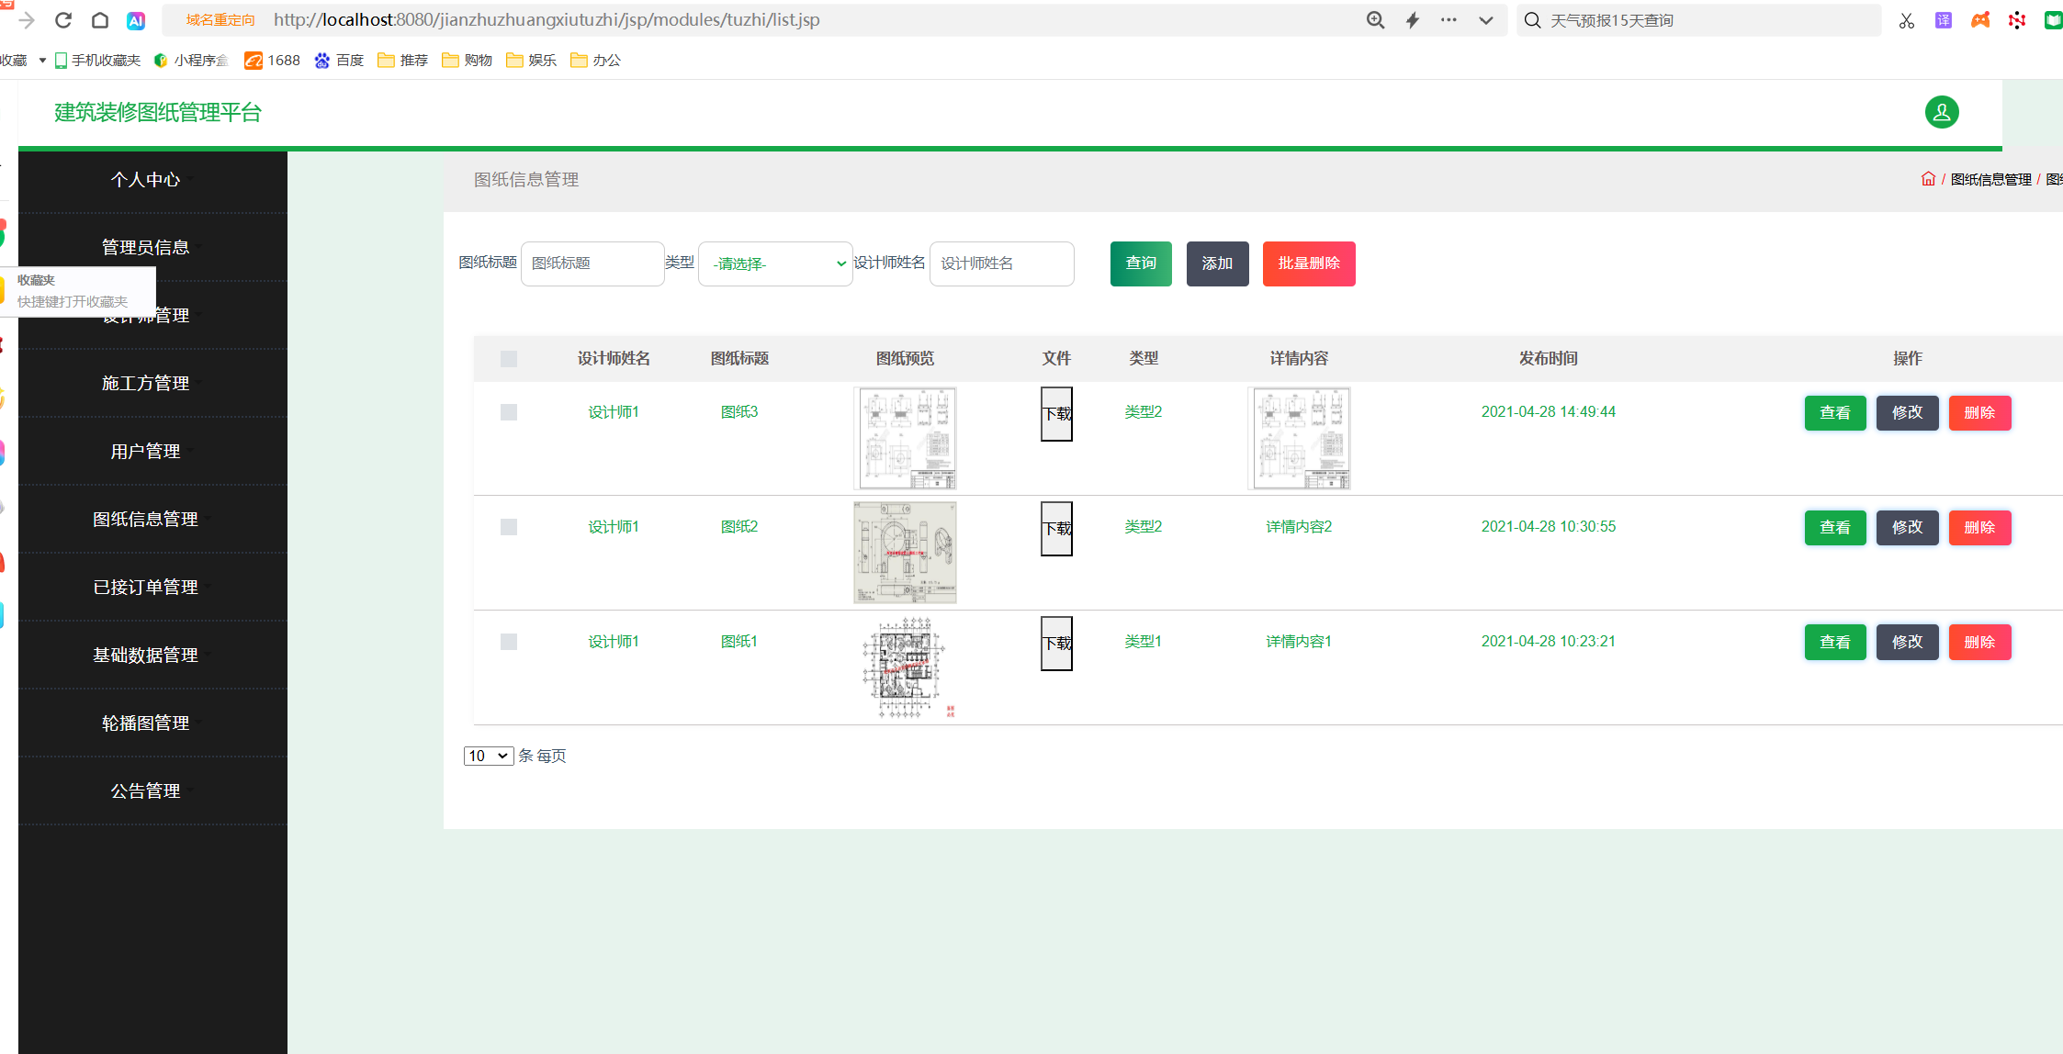Open the green reading-mode extension icon

(2054, 19)
